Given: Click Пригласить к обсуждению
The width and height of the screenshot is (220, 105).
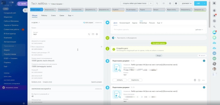Looking at the screenshot, I should [127, 38].
